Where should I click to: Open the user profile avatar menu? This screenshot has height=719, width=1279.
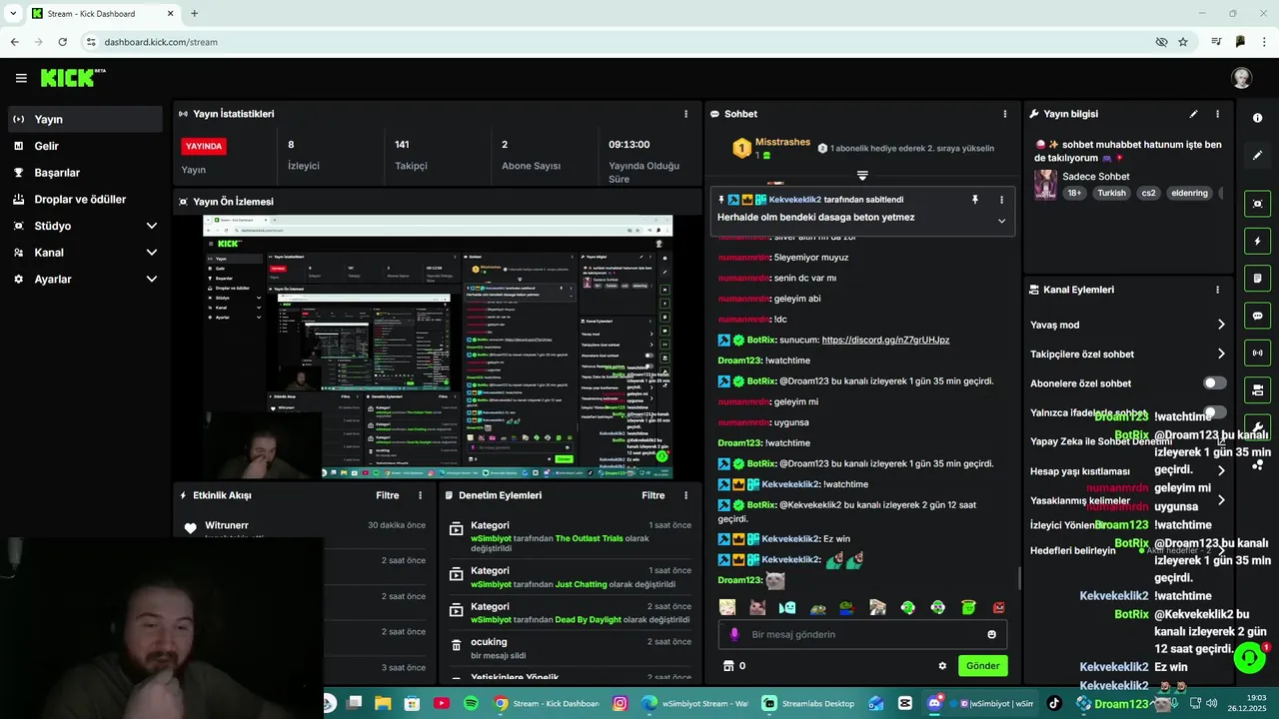point(1241,78)
